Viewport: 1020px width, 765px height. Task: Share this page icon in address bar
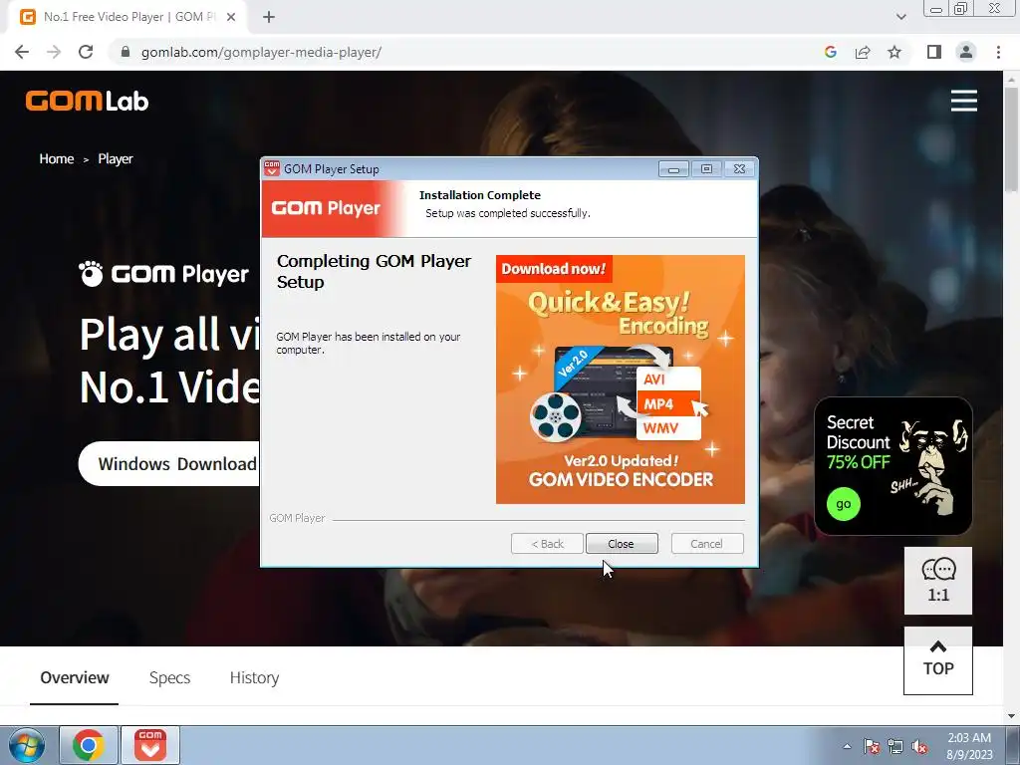coord(863,52)
